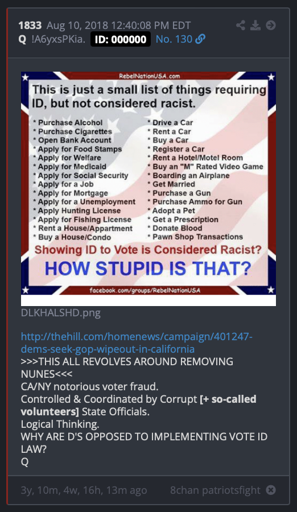Click the Aug 10, 2018 timestamp
The image size is (297, 512).
pos(118,25)
